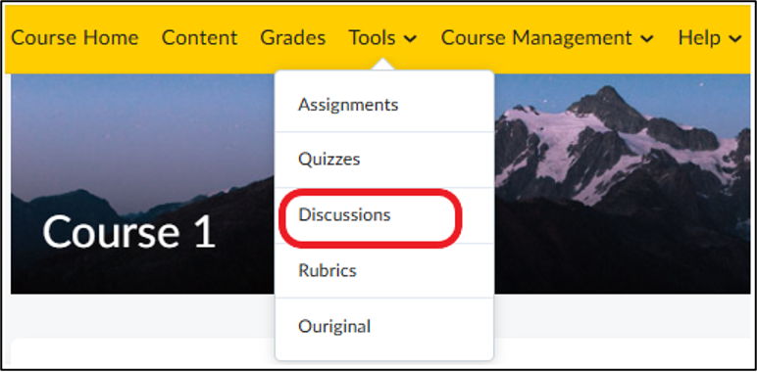Open the Course Home navigation link
This screenshot has width=757, height=372.
click(75, 37)
